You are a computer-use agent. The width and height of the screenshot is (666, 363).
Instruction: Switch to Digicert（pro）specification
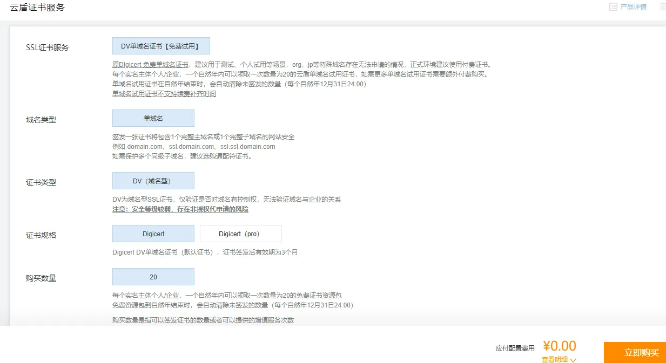240,233
